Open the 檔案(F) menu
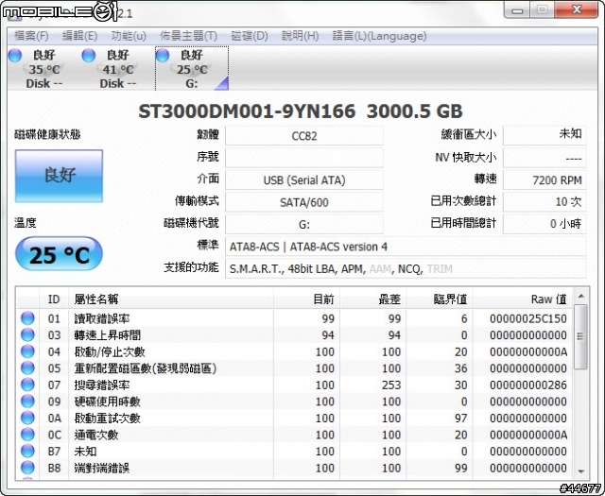605x496 pixels. coord(31,36)
